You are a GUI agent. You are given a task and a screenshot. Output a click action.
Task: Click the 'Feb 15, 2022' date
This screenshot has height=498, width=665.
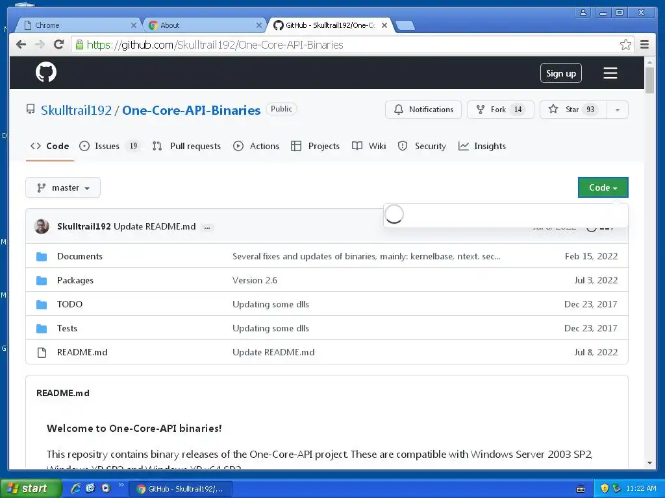pyautogui.click(x=591, y=256)
